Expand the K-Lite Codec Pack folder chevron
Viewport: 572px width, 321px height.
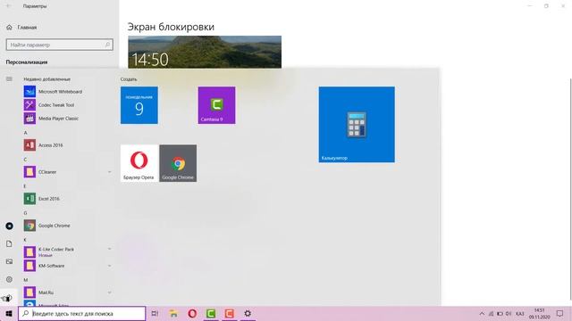pyautogui.click(x=109, y=249)
